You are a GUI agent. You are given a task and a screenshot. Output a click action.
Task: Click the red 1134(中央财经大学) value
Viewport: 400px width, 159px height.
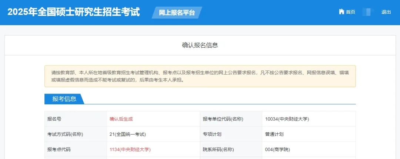tap(130, 150)
